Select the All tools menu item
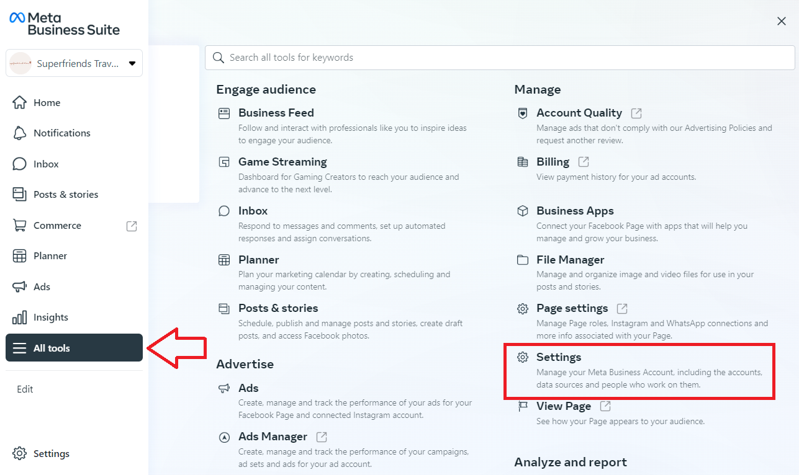Viewport: 799px width, 475px height. click(74, 348)
